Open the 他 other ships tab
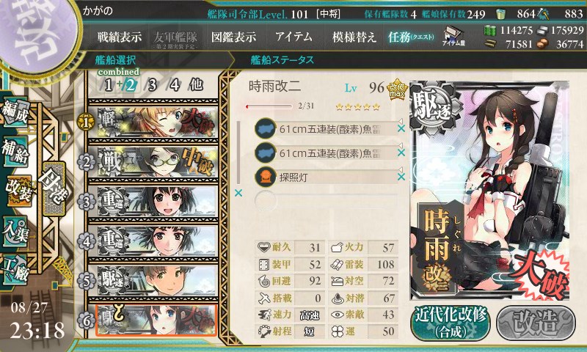The height and width of the screenshot is (352, 587). click(196, 85)
